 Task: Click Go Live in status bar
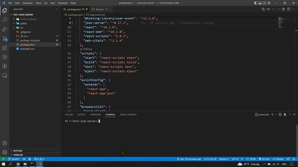tap(264, 159)
